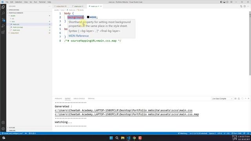Open the generated main.css.map path link
This screenshot has width=251, height=141.
point(127,114)
